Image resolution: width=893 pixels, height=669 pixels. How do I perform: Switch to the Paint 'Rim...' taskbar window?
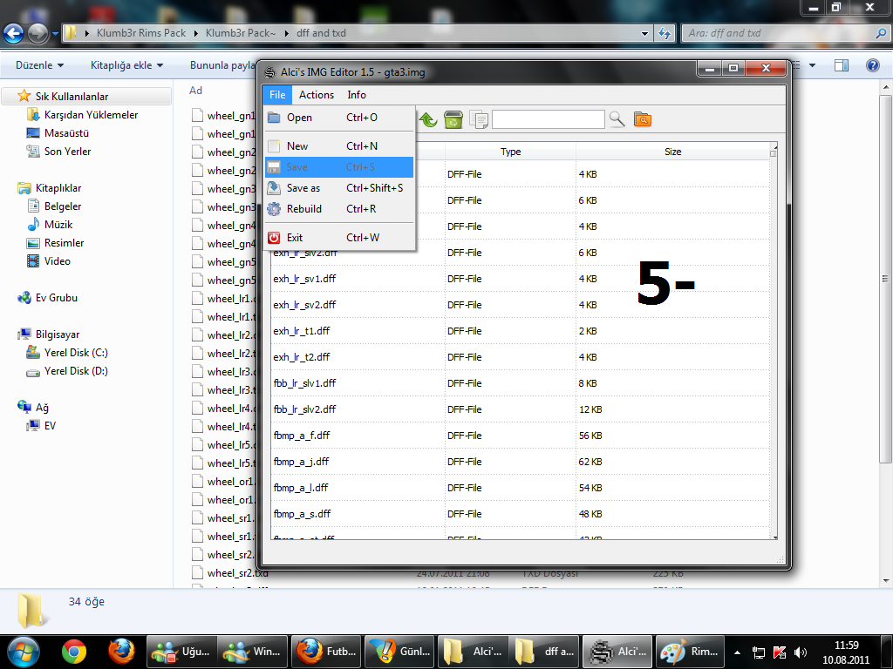pyautogui.click(x=691, y=652)
